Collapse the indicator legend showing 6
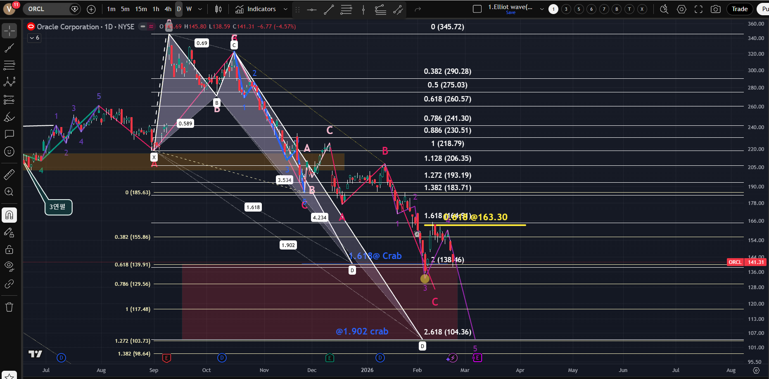Image resolution: width=769 pixels, height=379 pixels. pyautogui.click(x=35, y=38)
